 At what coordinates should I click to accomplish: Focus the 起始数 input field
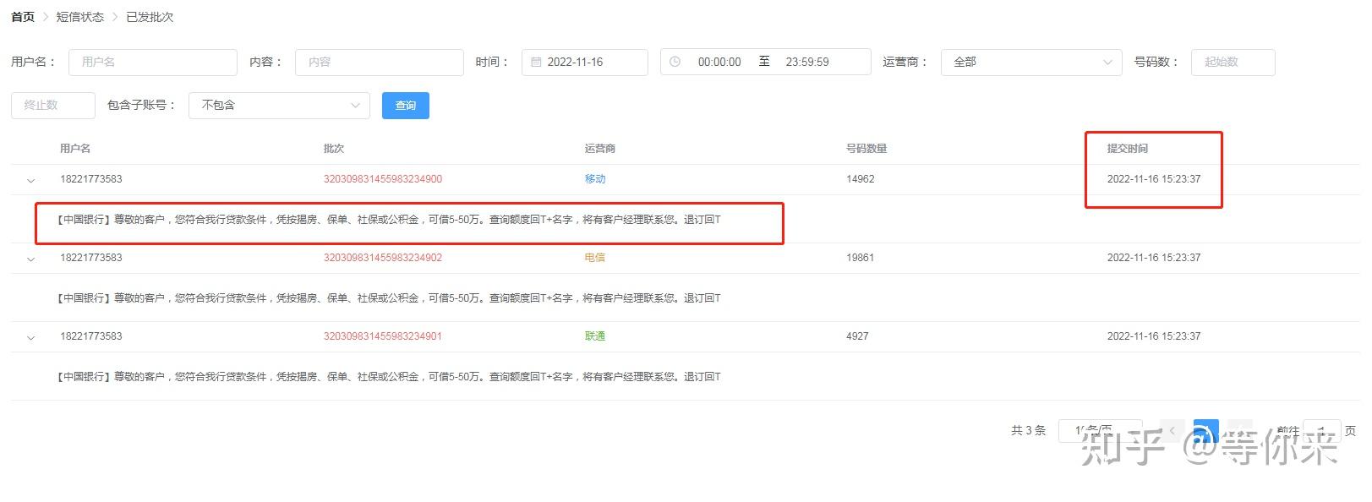1233,62
